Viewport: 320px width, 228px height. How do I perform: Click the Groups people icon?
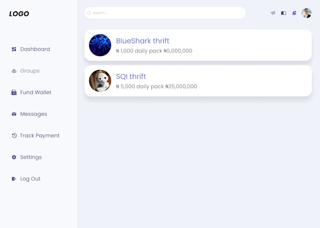pos(14,71)
